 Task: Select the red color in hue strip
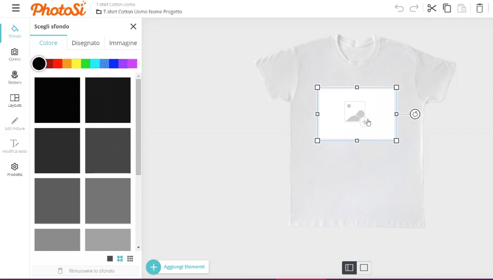pos(58,63)
